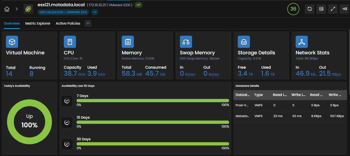Click the UP status badge
The image size is (350, 156).
coord(138,5)
